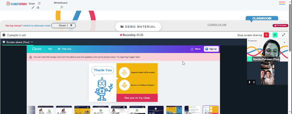Open Screen share (You) options menu
This screenshot has height=114, width=292.
pos(32,42)
